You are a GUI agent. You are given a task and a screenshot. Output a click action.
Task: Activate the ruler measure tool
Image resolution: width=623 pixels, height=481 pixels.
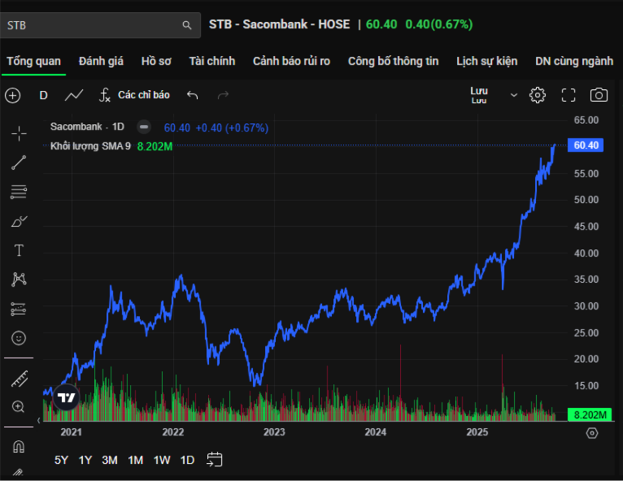19,379
